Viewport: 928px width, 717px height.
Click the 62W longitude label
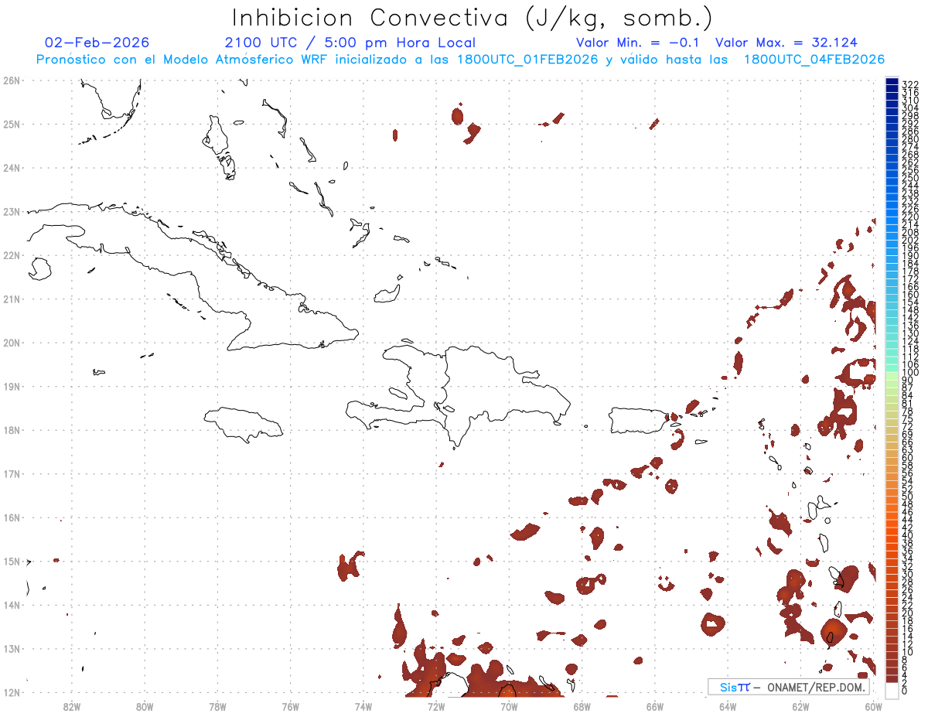point(800,705)
